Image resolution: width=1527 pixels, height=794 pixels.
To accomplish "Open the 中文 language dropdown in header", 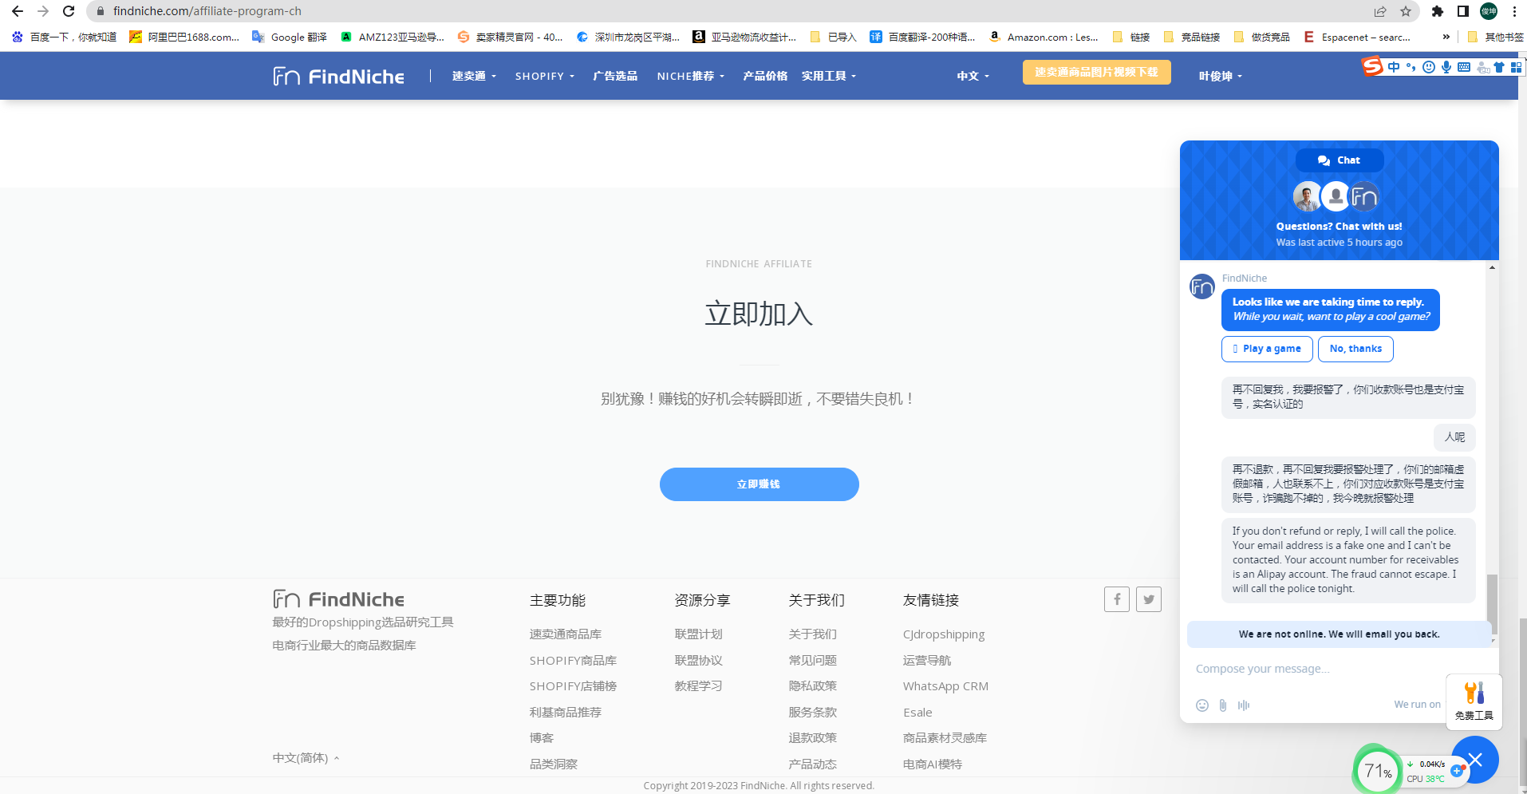I will tap(973, 76).
